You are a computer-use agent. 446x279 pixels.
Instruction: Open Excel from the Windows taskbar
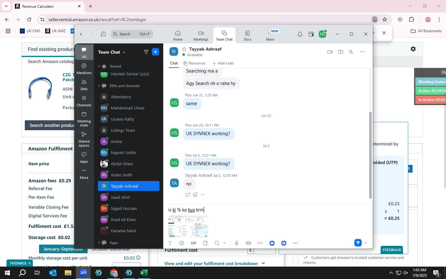point(143,273)
